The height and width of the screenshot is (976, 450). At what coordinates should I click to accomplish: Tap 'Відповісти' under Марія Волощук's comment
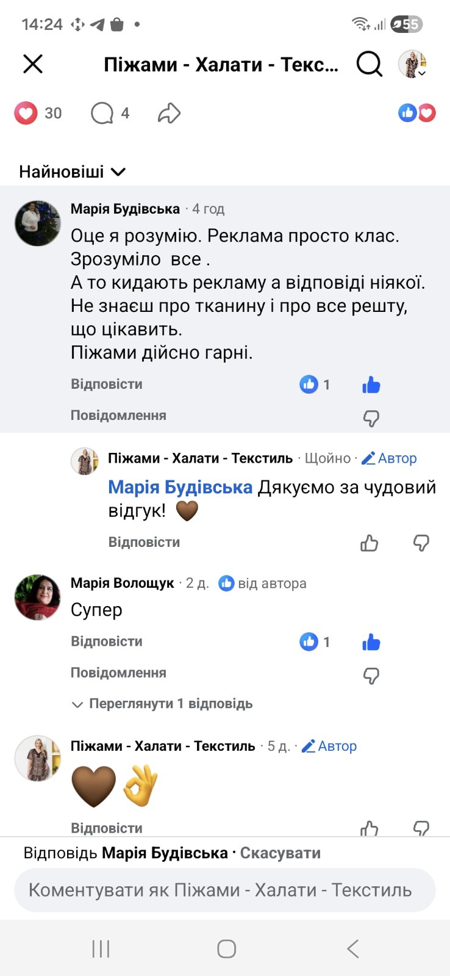[x=107, y=642]
